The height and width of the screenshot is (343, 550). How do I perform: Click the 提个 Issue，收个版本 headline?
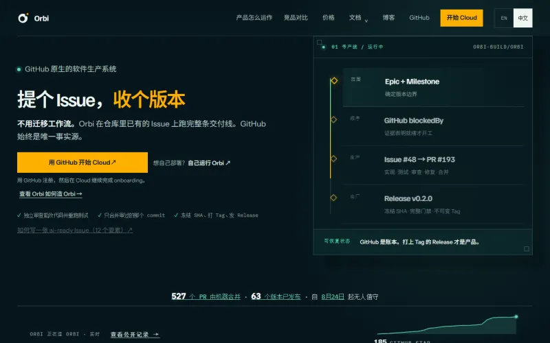pos(101,99)
